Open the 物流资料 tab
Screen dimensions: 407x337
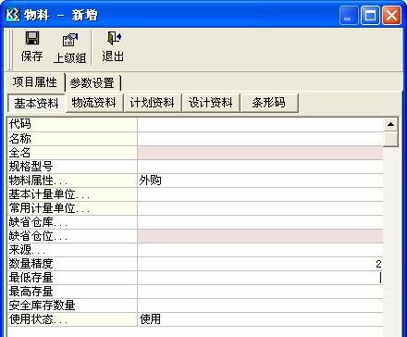(94, 103)
